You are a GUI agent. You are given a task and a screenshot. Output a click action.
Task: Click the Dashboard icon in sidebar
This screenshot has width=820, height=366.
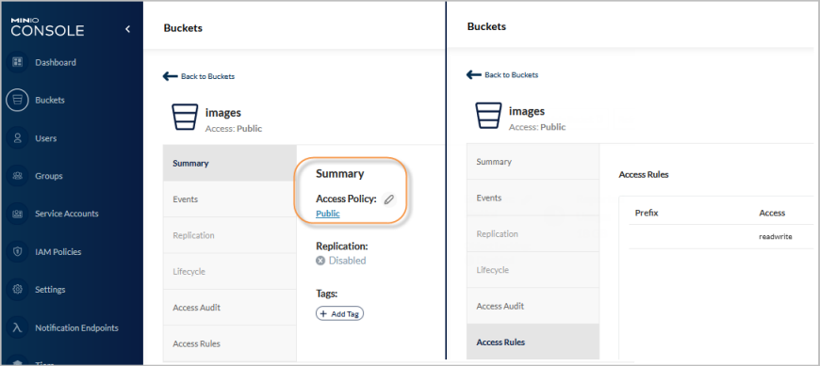click(17, 62)
